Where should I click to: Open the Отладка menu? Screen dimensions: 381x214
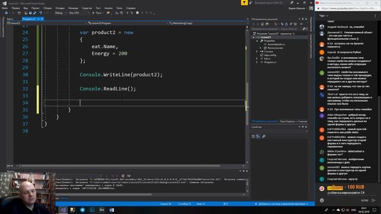[60, 8]
